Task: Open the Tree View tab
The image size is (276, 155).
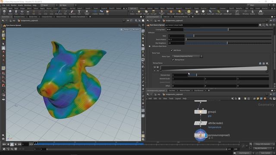Action: pos(172,90)
